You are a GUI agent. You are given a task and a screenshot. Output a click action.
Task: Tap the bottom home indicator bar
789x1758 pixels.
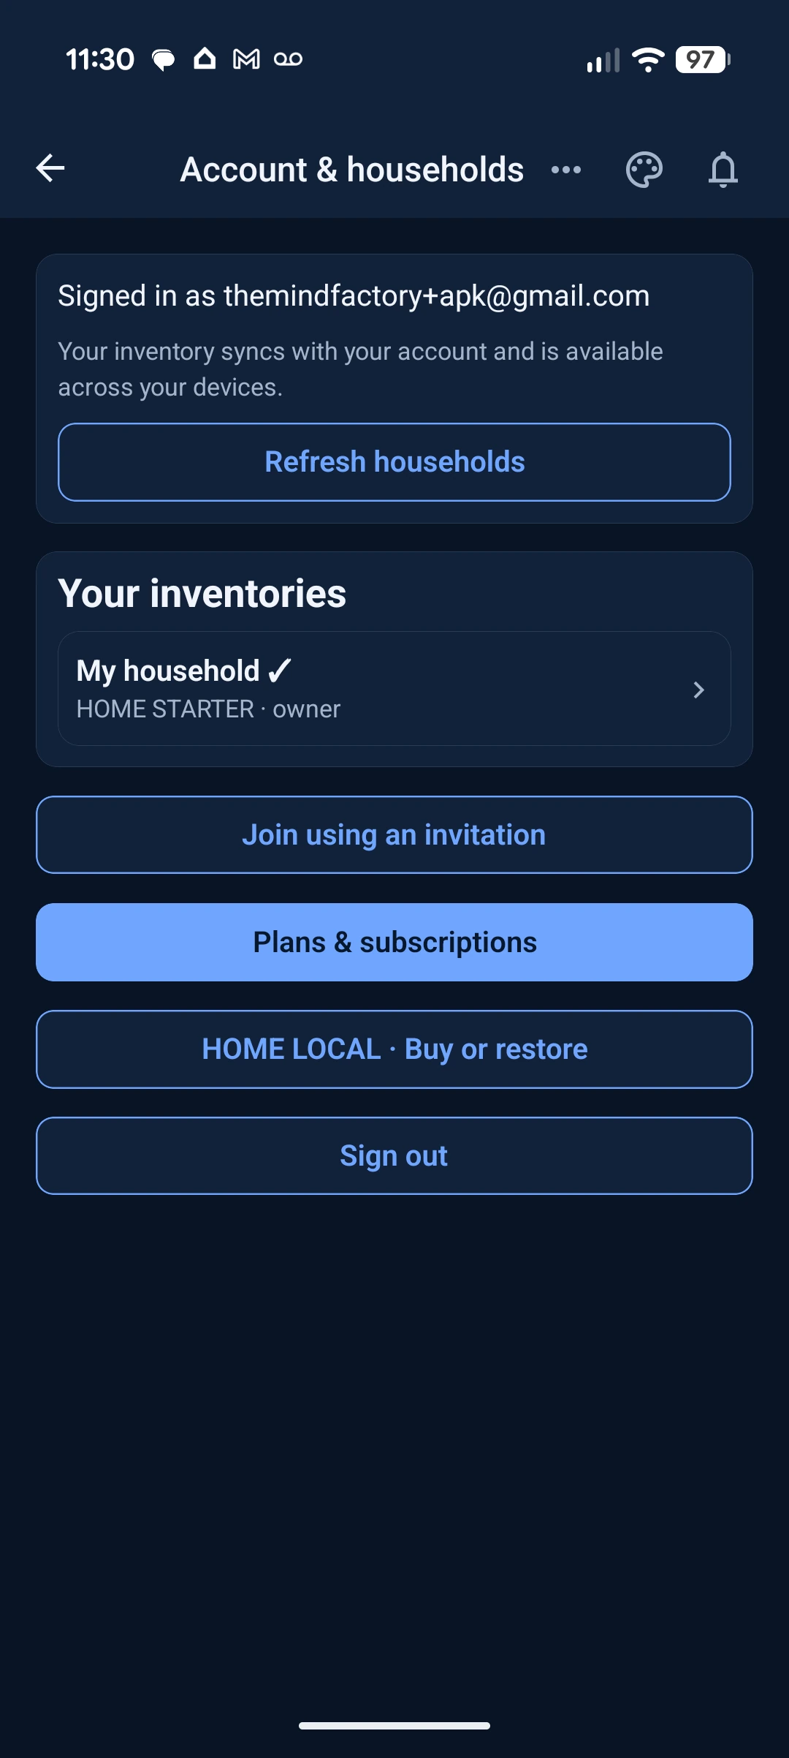click(x=394, y=1726)
